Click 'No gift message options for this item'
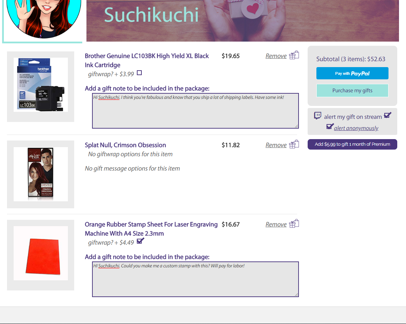Viewport: 406px width, 324px height. [132, 168]
